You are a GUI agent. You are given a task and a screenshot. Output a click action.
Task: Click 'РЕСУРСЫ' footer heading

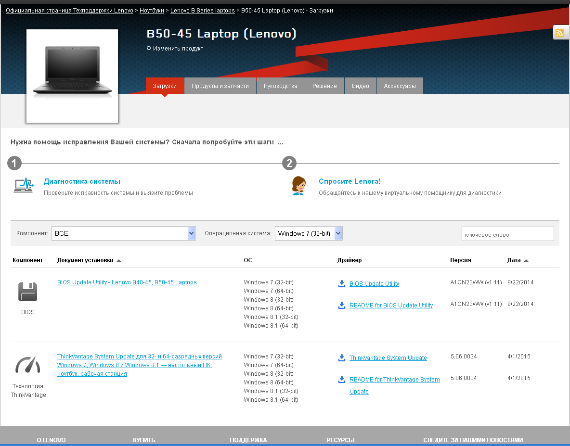pyautogui.click(x=340, y=440)
